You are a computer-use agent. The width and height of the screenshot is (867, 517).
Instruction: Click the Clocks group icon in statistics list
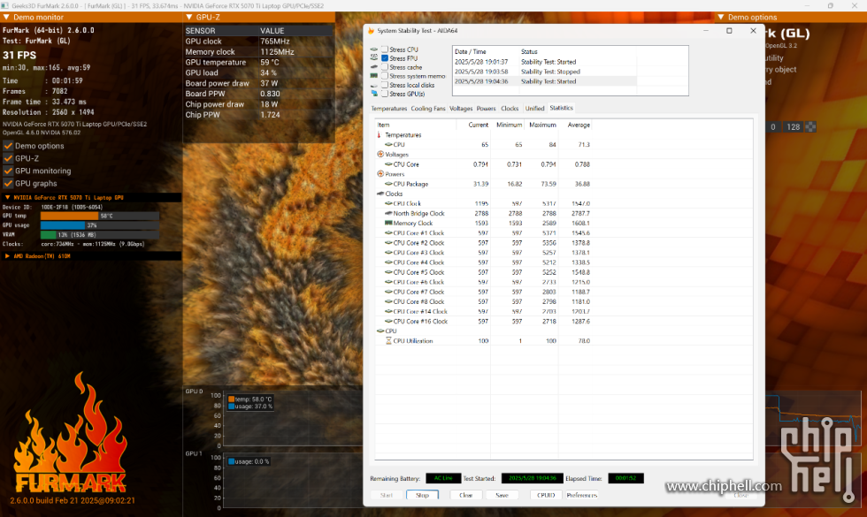380,194
